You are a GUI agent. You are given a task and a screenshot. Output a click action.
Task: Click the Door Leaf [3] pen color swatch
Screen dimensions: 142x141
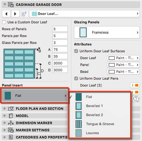pyautogui.click(x=135, y=85)
